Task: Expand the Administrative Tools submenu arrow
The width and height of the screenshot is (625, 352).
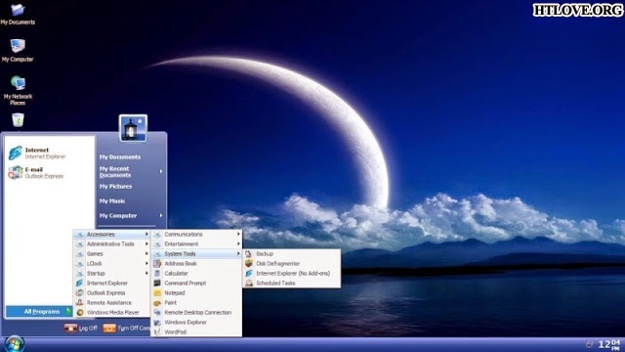Action: (x=146, y=243)
